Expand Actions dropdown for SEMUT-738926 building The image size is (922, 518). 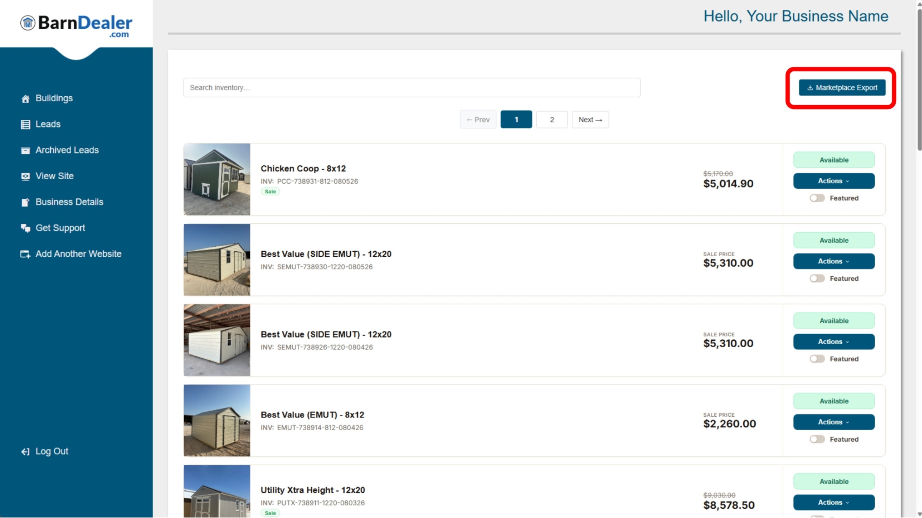[834, 341]
